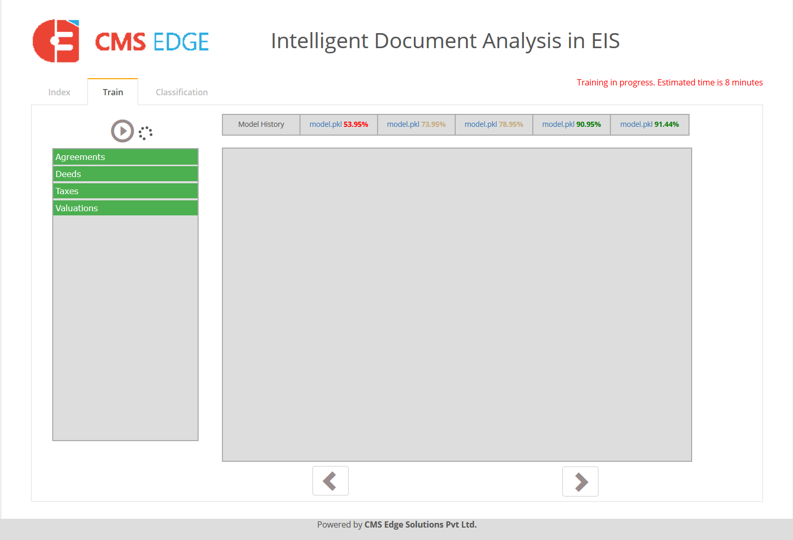793x540 pixels.
Task: Select the Deeds category
Action: coord(125,174)
